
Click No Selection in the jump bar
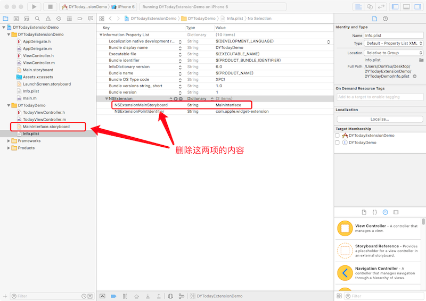point(259,19)
